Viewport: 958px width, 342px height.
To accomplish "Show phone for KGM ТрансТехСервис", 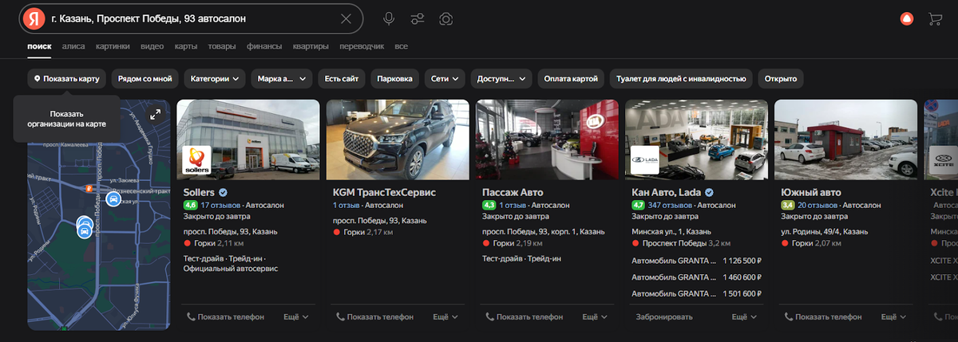I will point(374,316).
